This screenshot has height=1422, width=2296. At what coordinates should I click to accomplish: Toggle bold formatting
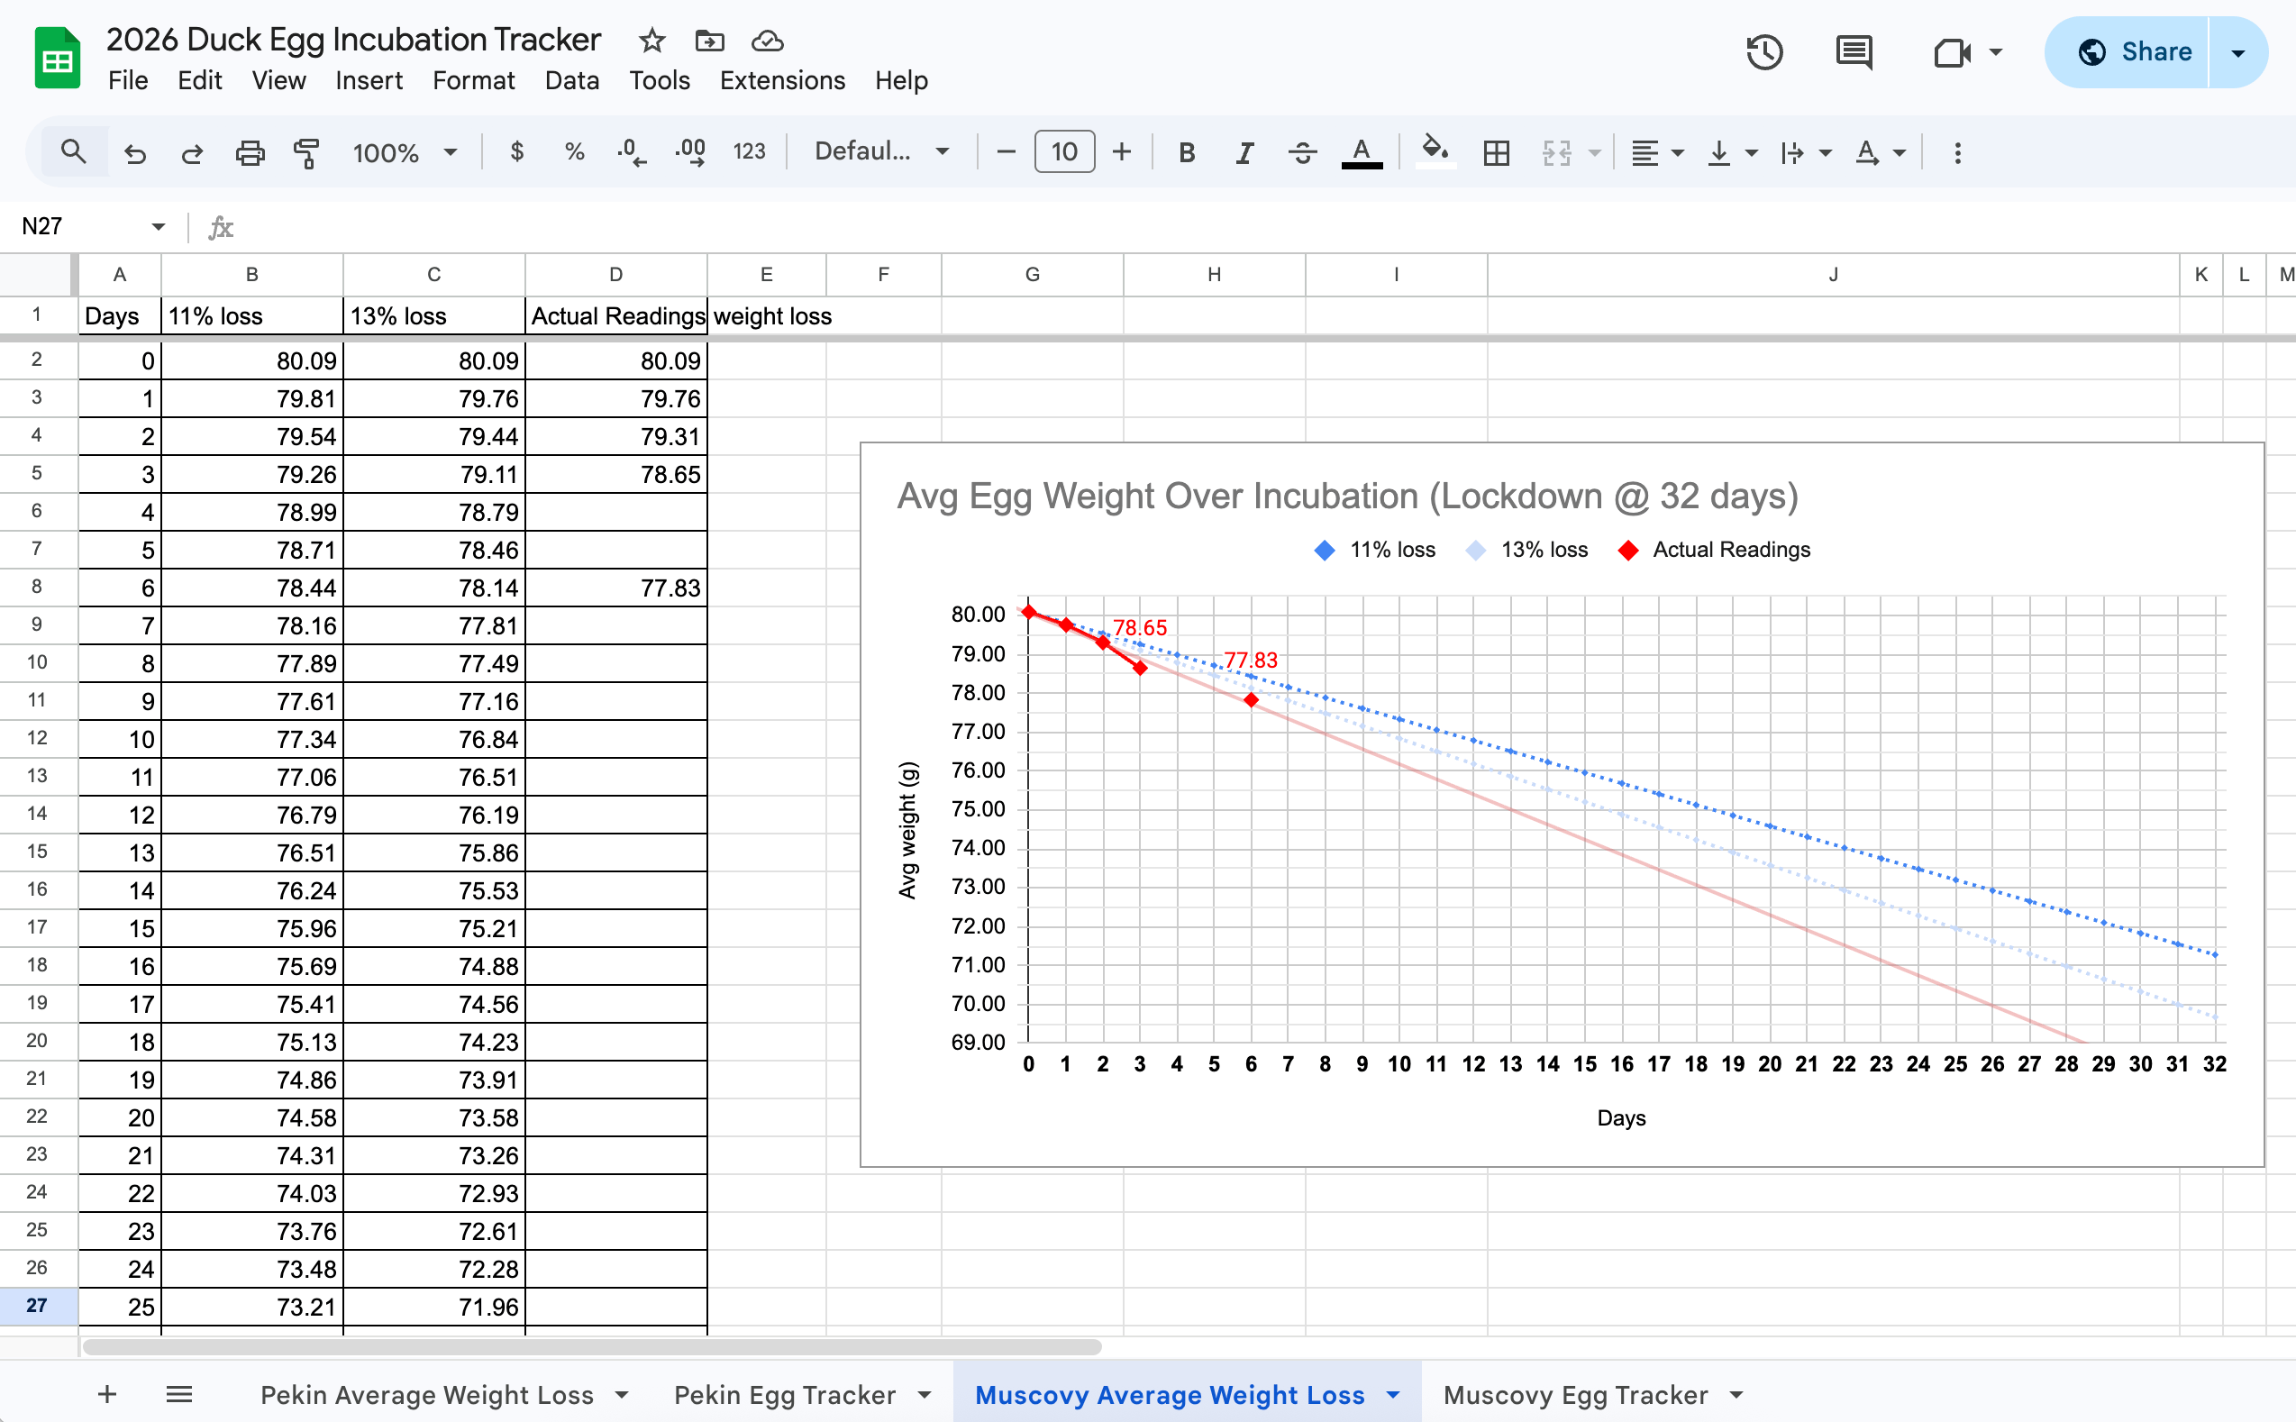click(1187, 152)
